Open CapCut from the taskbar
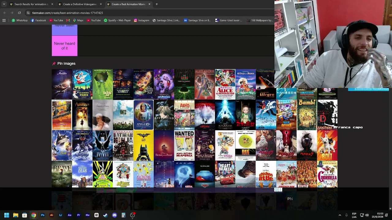 click(96, 215)
